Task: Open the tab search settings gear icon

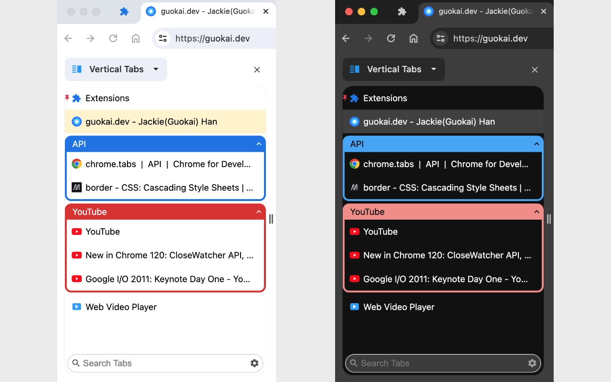Action: click(254, 363)
